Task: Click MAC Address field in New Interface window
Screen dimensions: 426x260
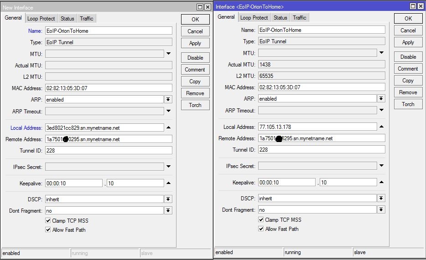Action: point(109,88)
